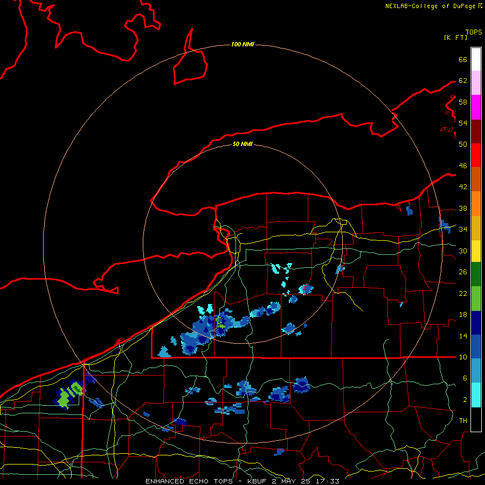The height and width of the screenshot is (485, 485).
Task: Click the legend value 50
Action: pyautogui.click(x=463, y=144)
